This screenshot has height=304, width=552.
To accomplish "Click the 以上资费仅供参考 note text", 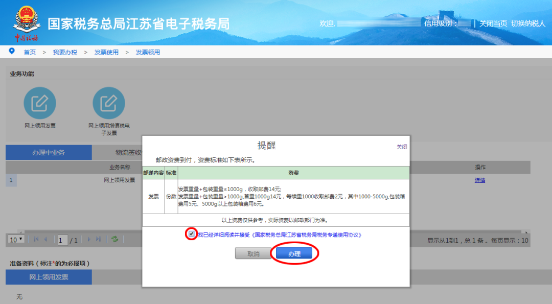I will pos(275,220).
